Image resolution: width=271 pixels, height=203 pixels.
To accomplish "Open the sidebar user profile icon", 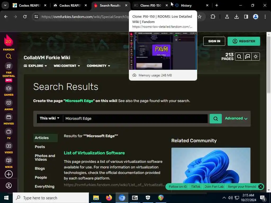I will (9, 186).
